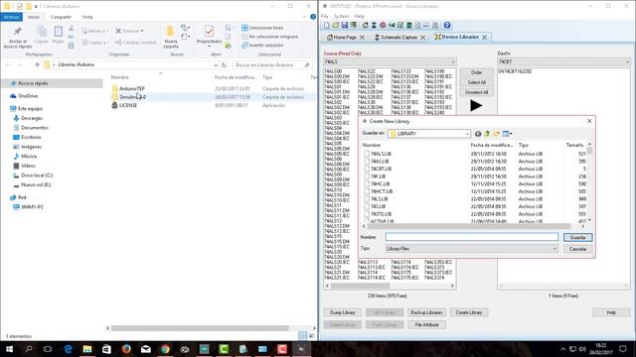The image size is (636, 357).
Task: Click the Save Project floppy icon in Proteus
Action: [345, 25]
